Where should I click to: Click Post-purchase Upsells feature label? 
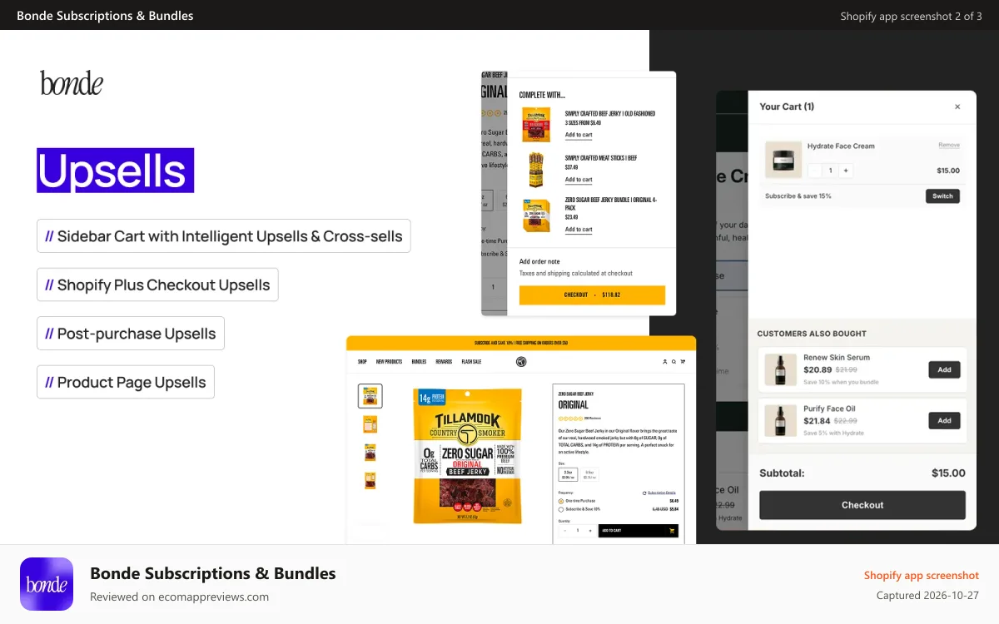[x=131, y=334]
